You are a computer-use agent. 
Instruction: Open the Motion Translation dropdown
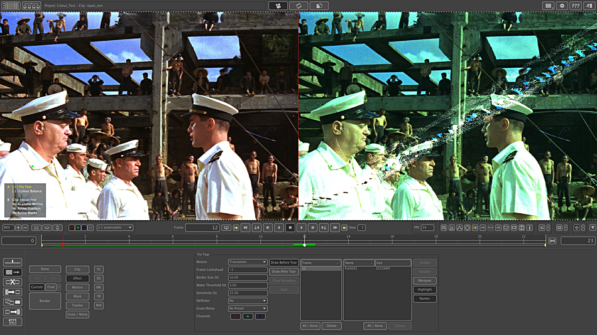[x=248, y=262]
